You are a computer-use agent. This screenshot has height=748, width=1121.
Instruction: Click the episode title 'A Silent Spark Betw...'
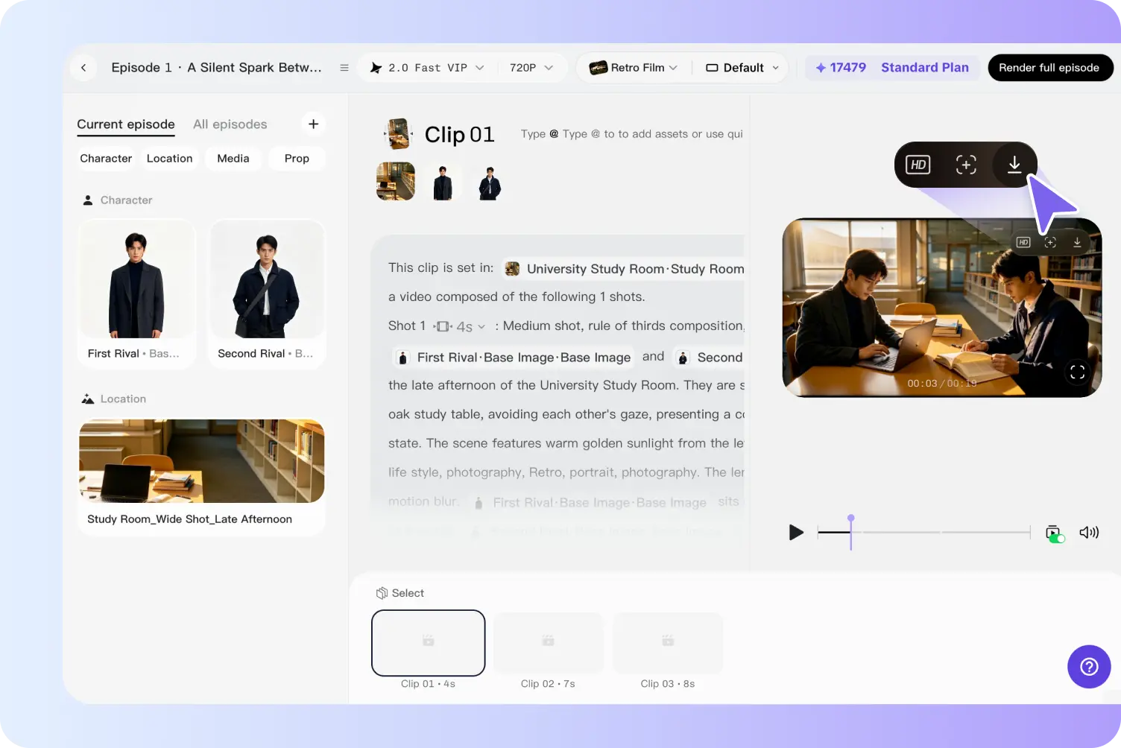point(254,68)
